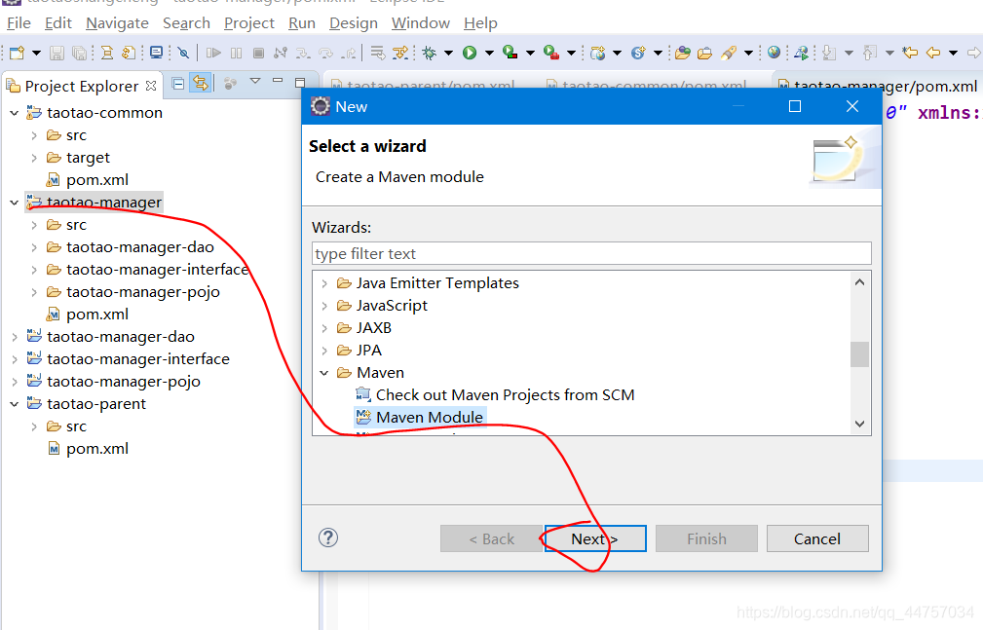Click Collapse All in Project Explorer
Screen dimensions: 983x630
click(x=178, y=83)
